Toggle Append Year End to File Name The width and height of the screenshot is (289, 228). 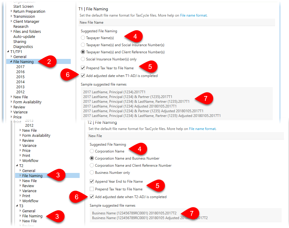(x=92, y=182)
